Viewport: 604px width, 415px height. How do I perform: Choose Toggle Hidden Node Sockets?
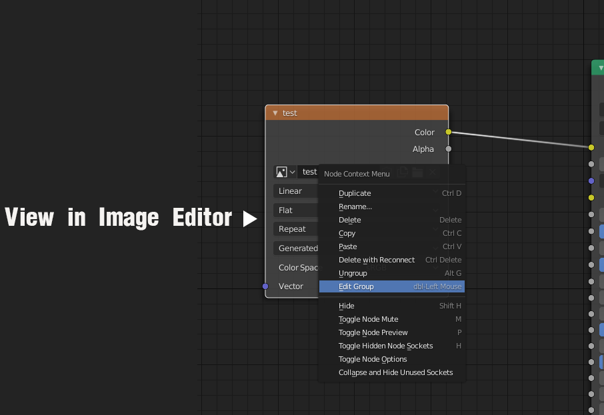392,346
